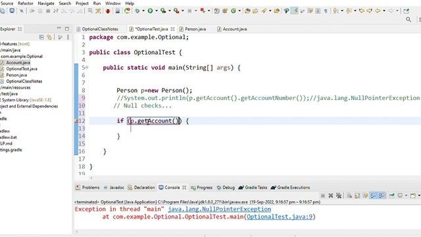421x237 pixels.
Task: Toggle the breakpoint marker on line 12
Action: coord(76,121)
